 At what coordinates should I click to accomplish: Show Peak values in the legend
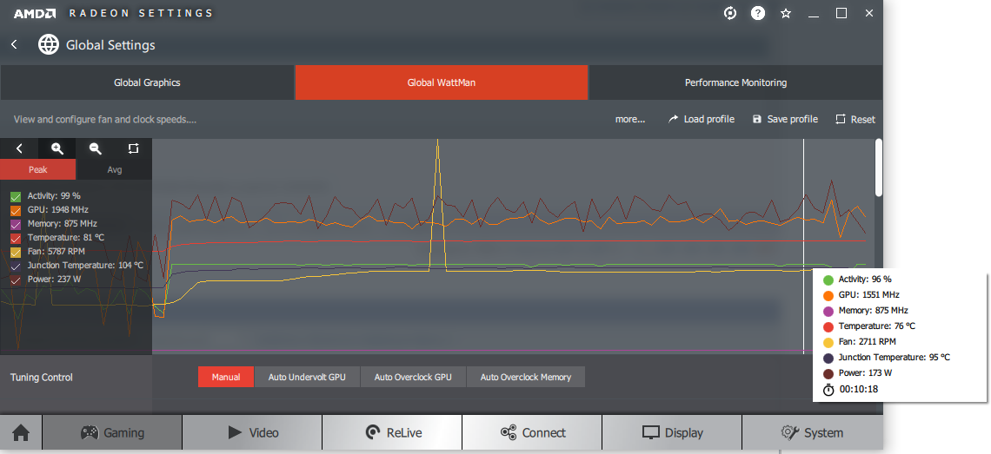38,169
